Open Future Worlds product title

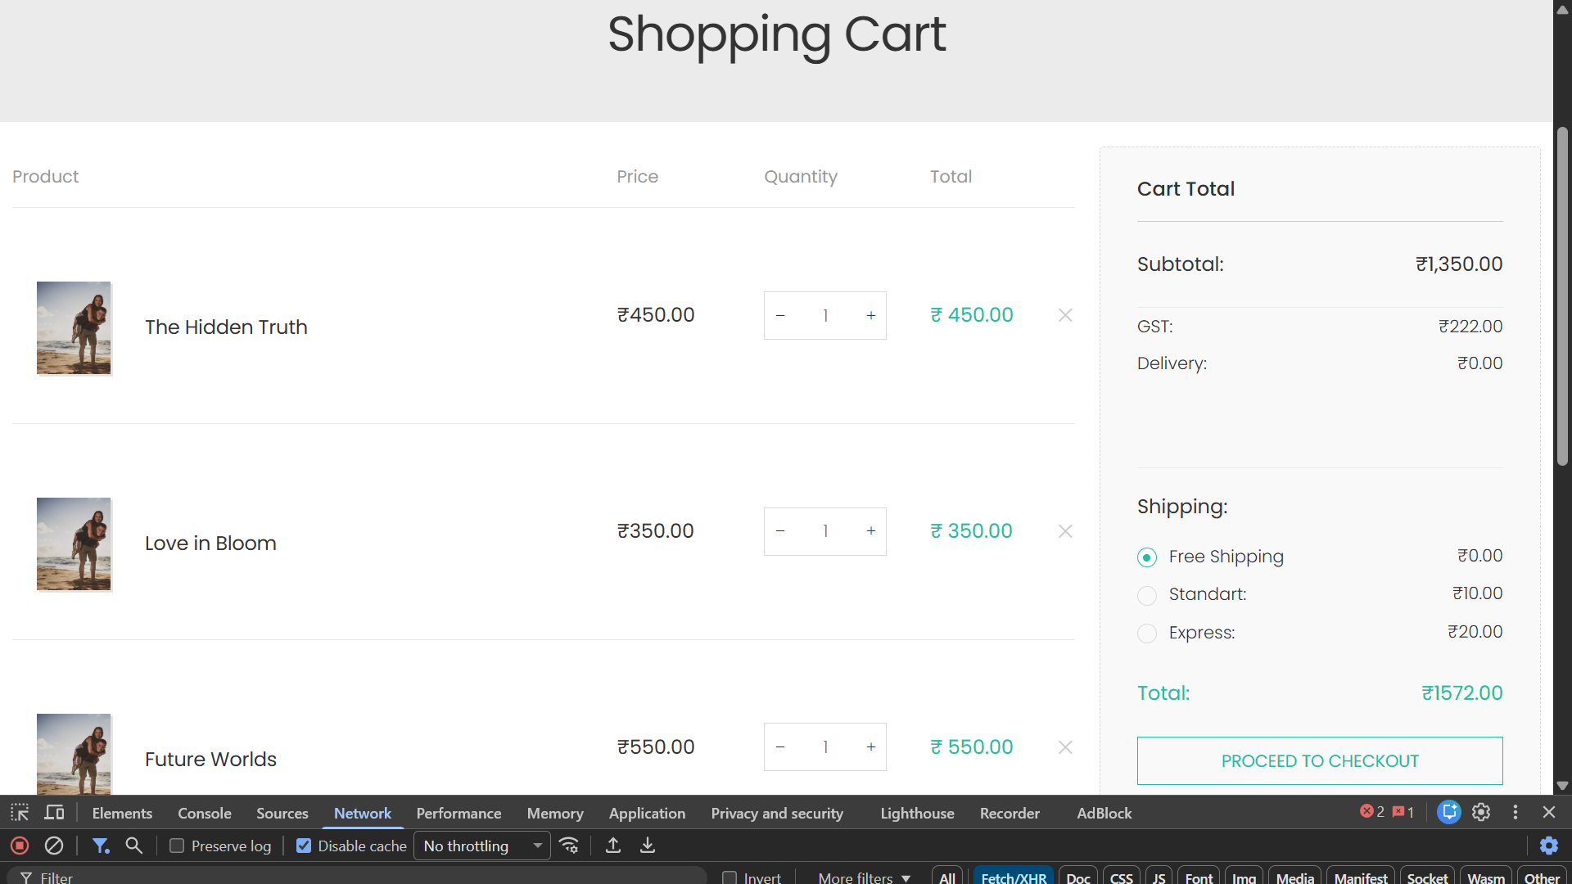[210, 760]
